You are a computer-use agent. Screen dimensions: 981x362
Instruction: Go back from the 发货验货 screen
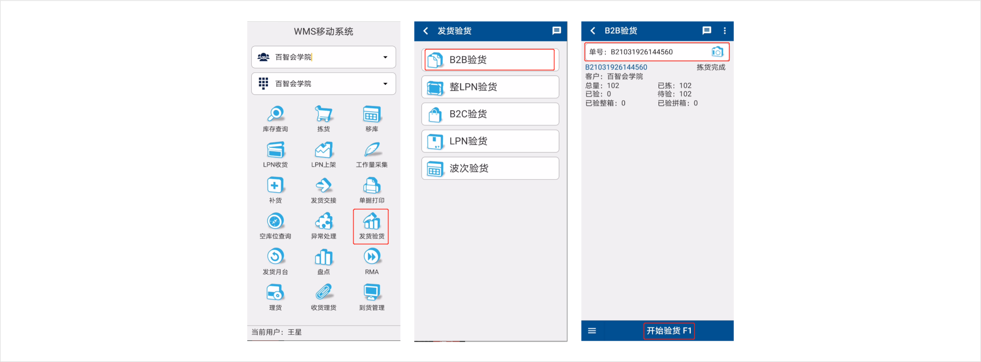tap(426, 31)
